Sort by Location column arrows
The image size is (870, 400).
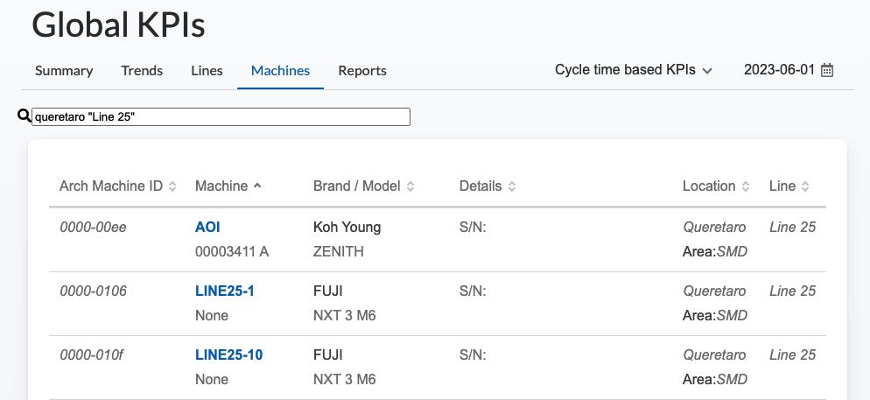[746, 186]
